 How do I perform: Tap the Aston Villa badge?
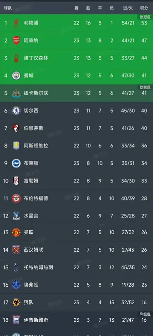pyautogui.click(x=16, y=146)
